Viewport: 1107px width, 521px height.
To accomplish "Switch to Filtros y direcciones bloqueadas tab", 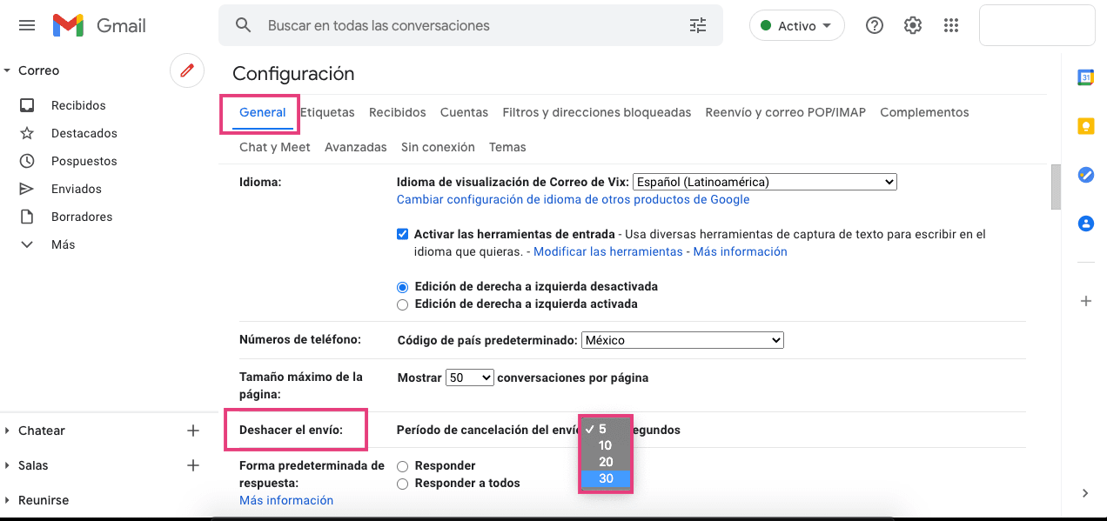I will click(596, 112).
